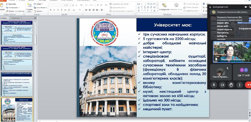Click Align Text (Выровнять текст) button
251x122 pixels.
[118, 8]
